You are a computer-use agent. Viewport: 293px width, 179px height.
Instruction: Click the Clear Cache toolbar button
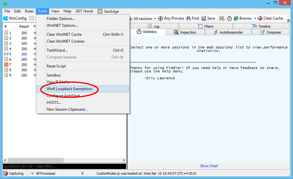click(270, 18)
